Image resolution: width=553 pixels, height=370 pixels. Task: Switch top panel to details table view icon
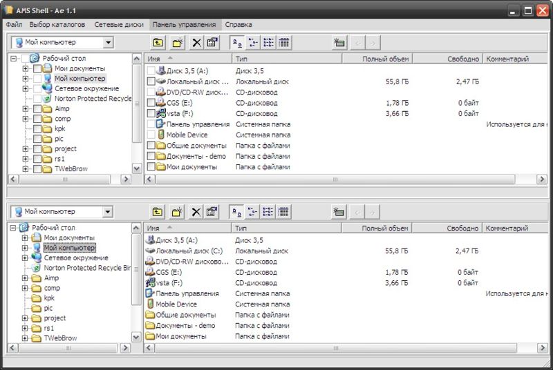(x=284, y=43)
